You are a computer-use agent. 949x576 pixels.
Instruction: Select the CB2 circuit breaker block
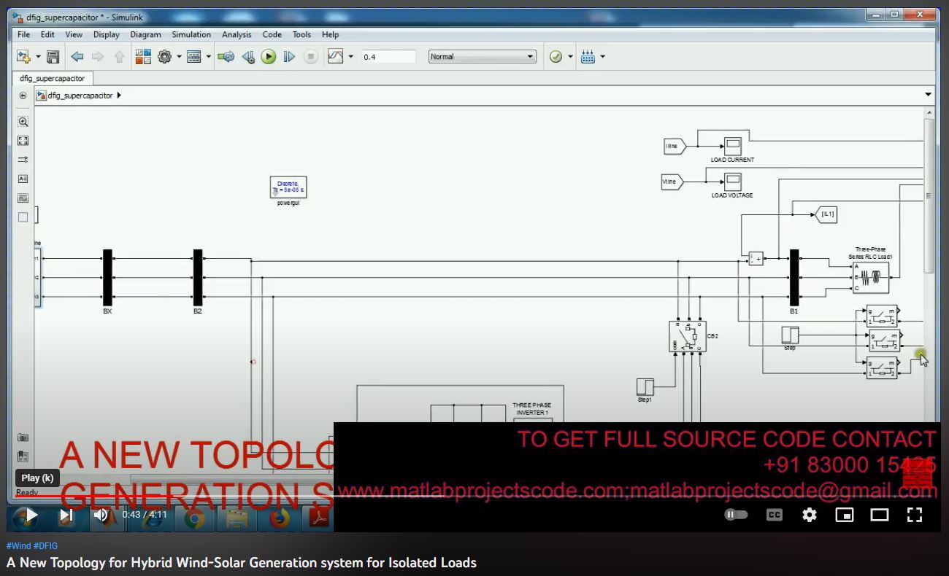tap(688, 337)
